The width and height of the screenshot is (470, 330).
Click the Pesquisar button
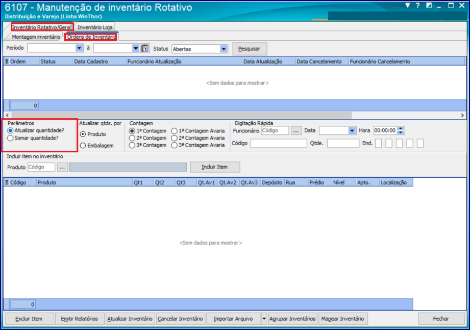click(x=250, y=49)
